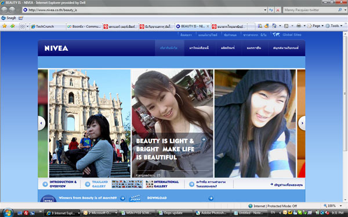Click the Download link
Screen dimensions: 348x217
(157, 198)
